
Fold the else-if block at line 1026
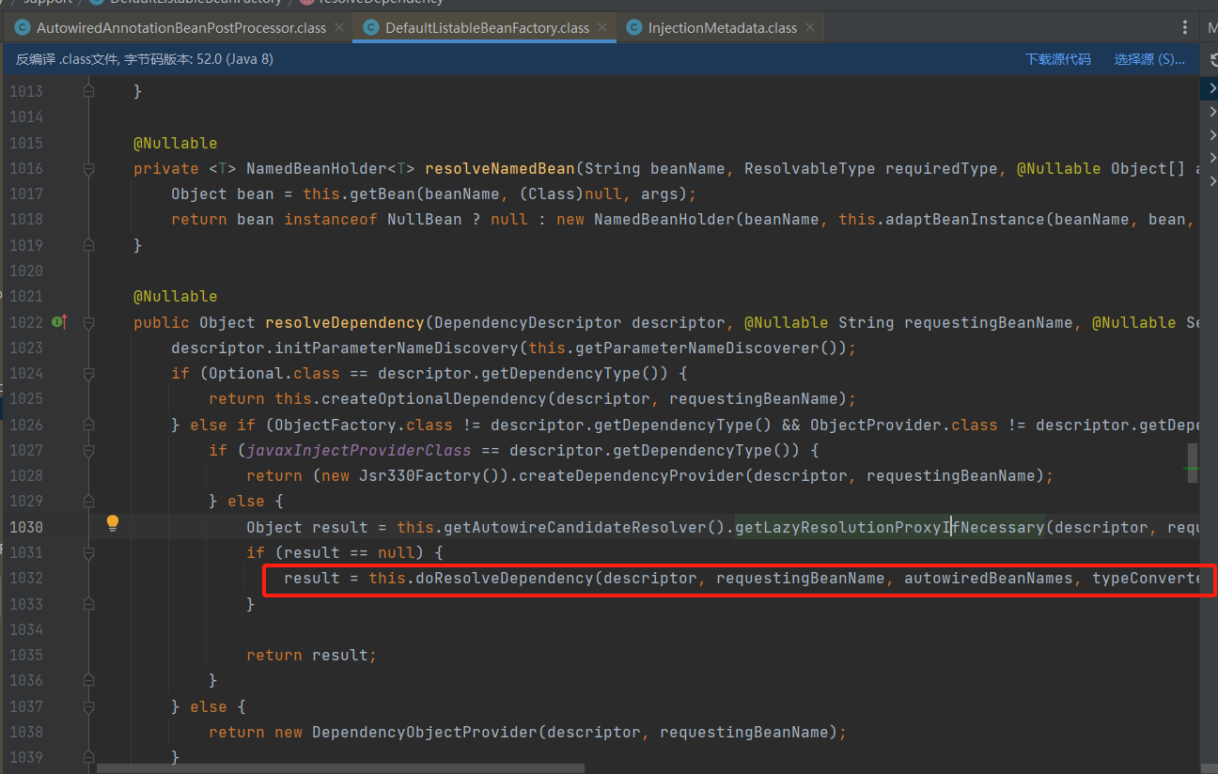point(88,425)
